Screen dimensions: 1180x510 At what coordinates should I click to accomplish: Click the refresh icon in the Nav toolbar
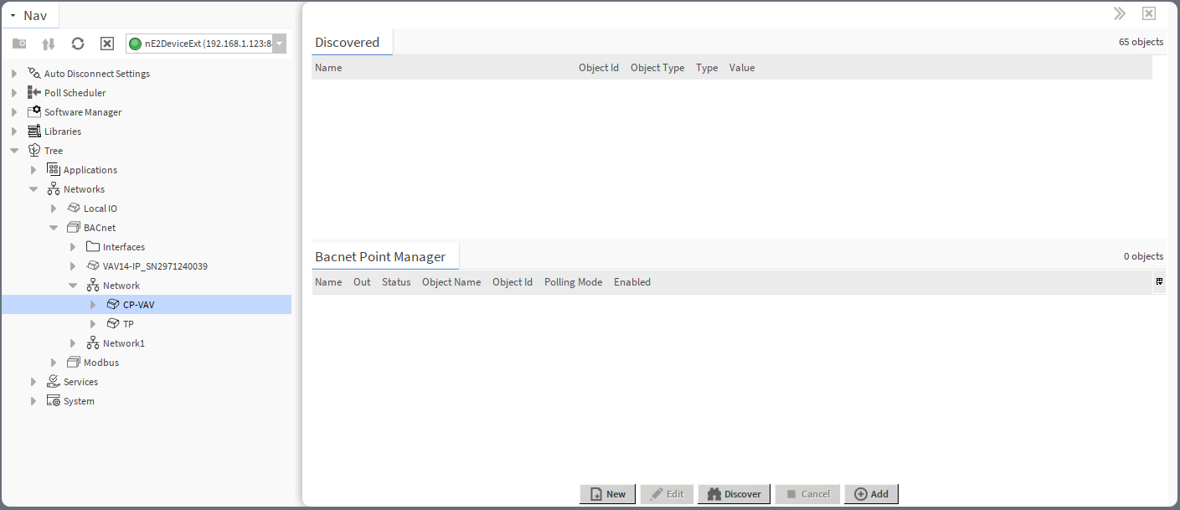point(77,43)
